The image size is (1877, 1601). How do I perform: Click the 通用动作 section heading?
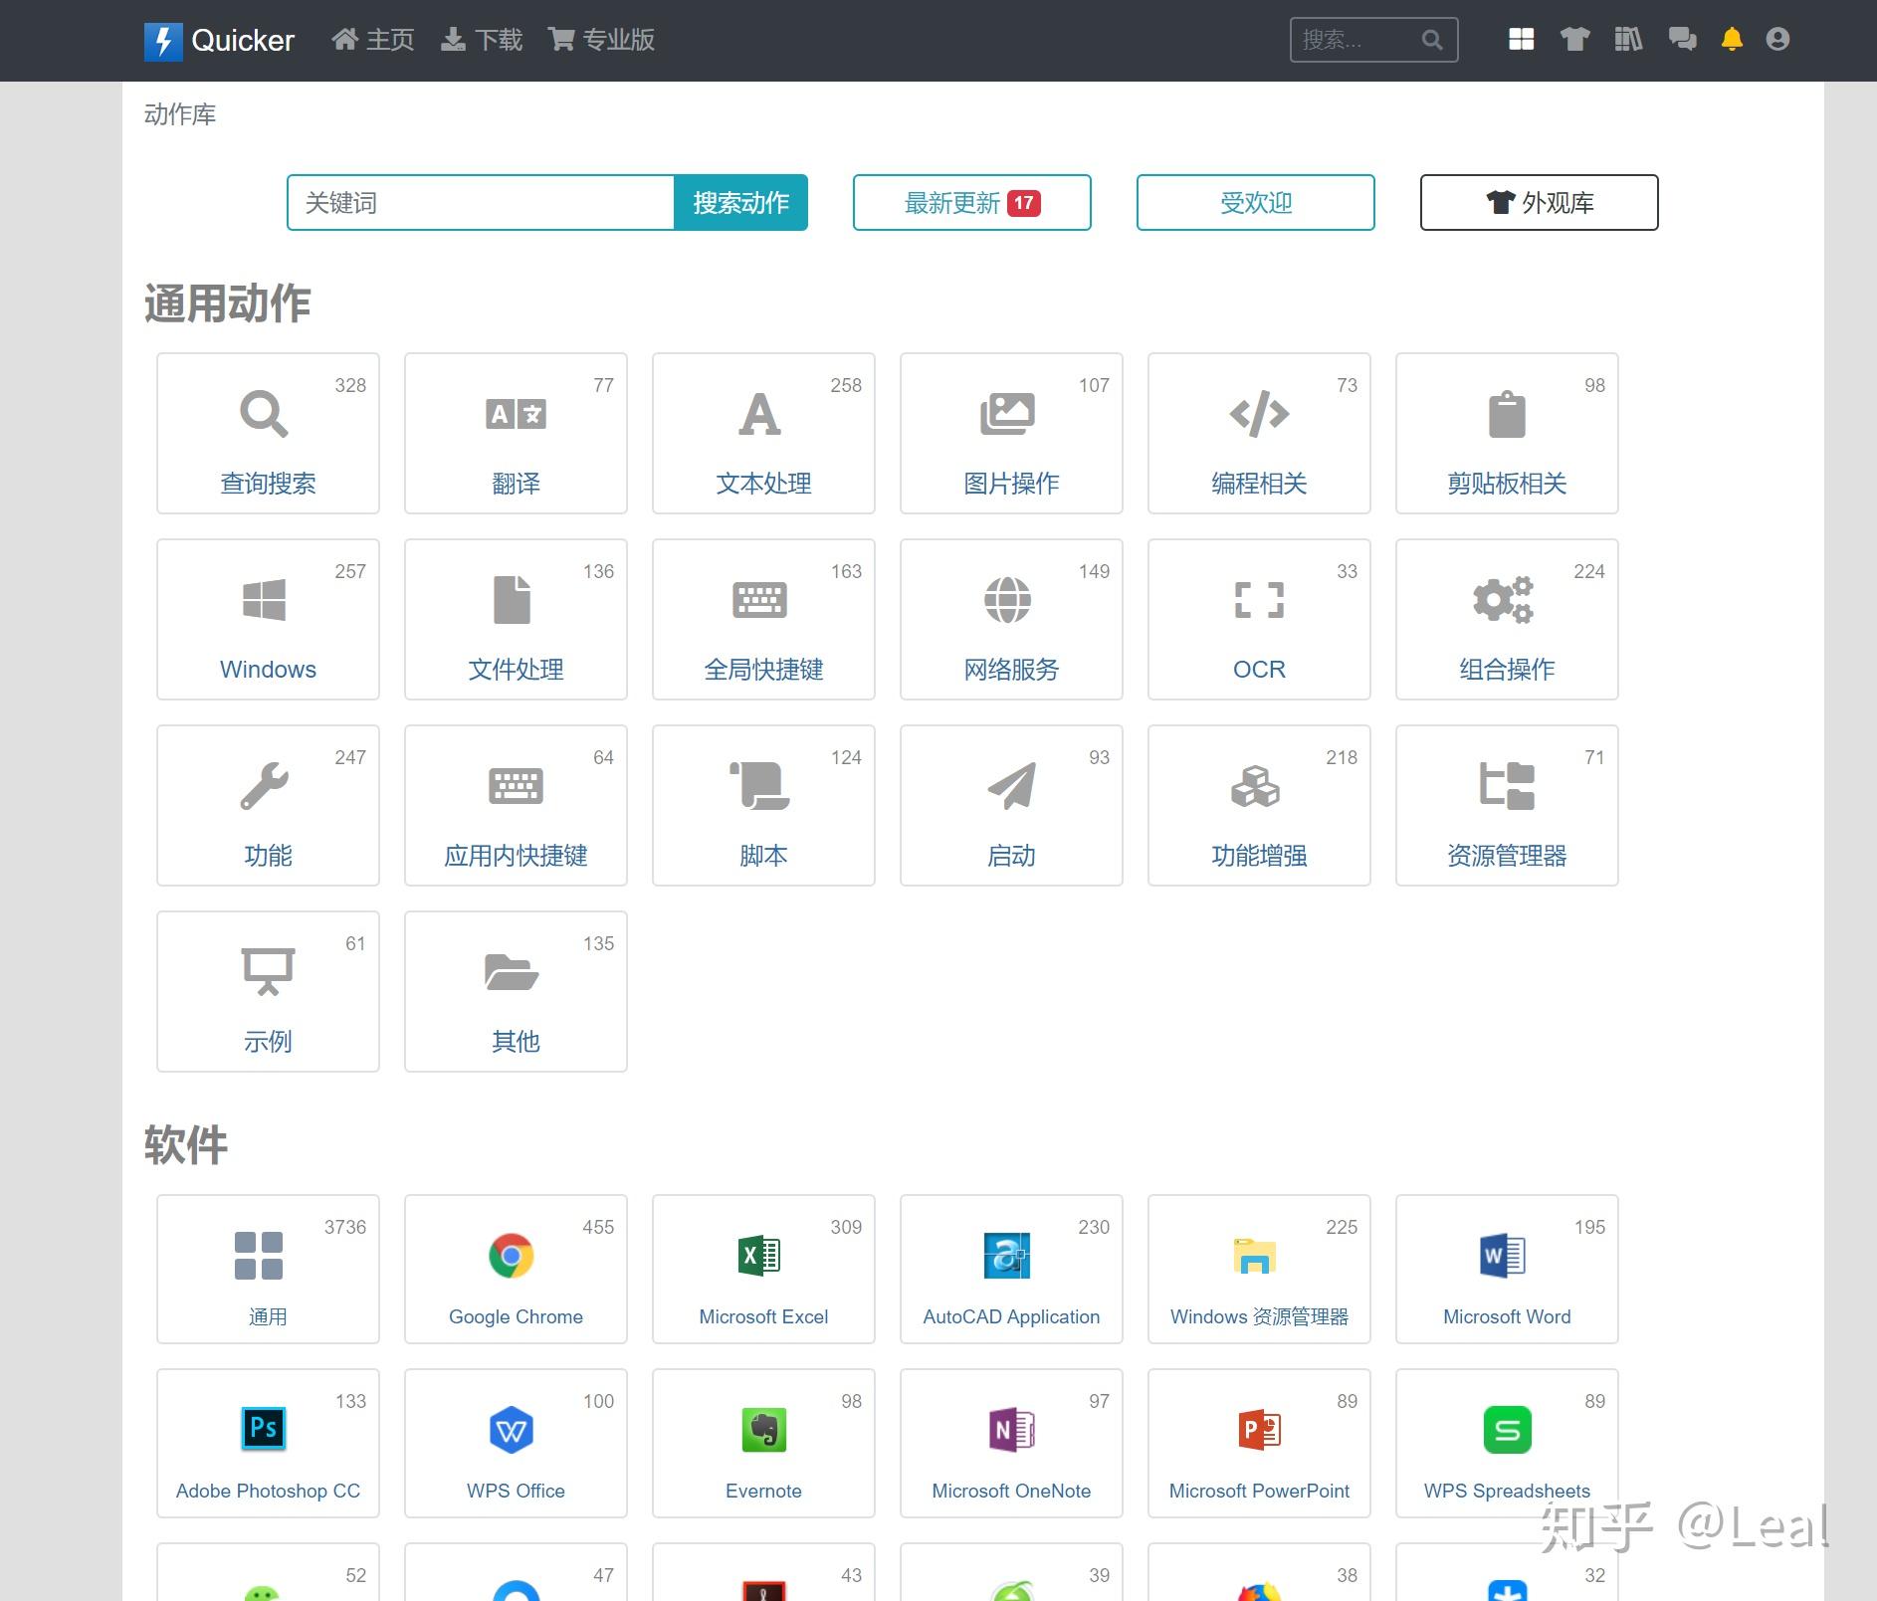click(x=228, y=303)
